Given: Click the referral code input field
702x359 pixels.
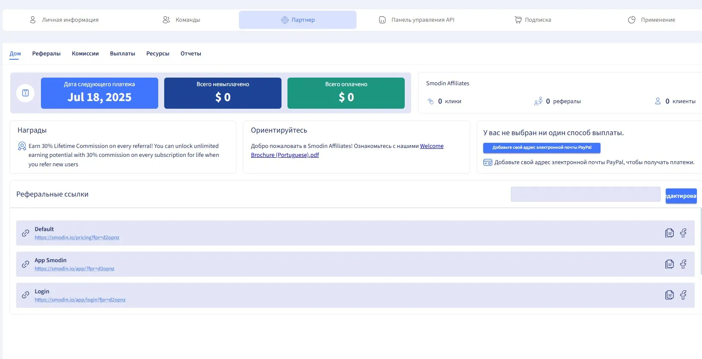Looking at the screenshot, I should [x=586, y=194].
